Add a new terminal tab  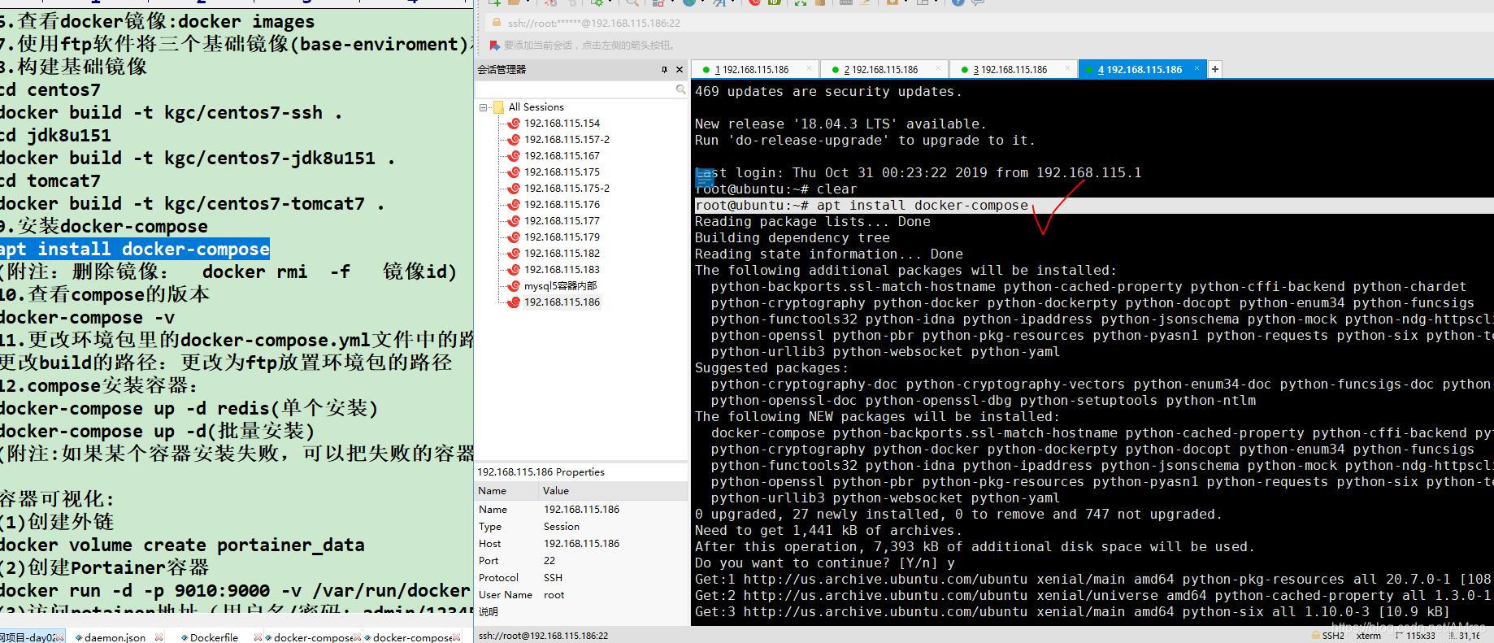coord(1215,70)
